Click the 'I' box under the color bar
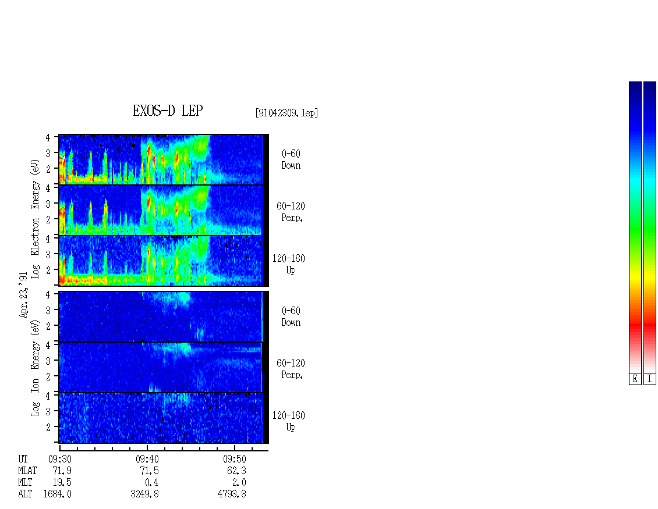This screenshot has width=658, height=509. pos(650,379)
